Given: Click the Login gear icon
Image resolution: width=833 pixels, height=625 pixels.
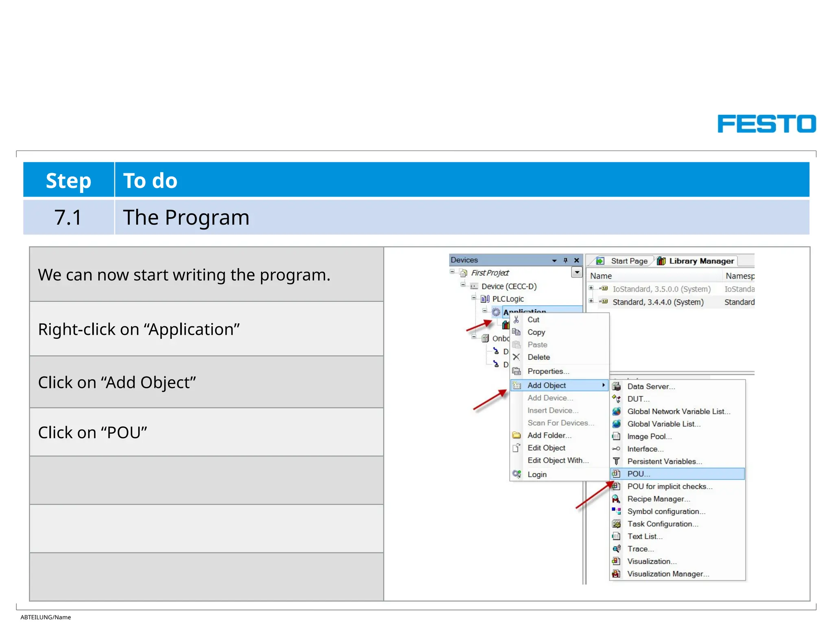Looking at the screenshot, I should tap(517, 474).
